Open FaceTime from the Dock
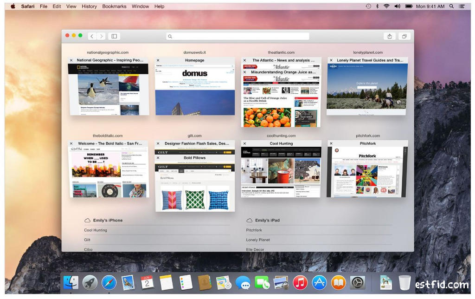The height and width of the screenshot is (299, 475). click(x=262, y=283)
